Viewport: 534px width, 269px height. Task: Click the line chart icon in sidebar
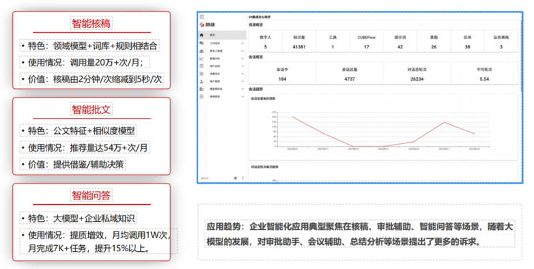click(x=201, y=59)
